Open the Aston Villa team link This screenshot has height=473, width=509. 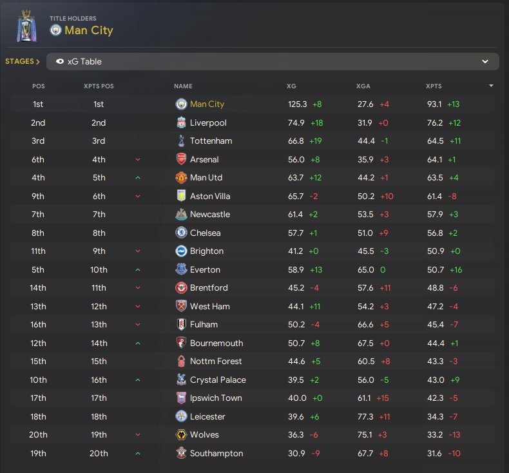210,196
